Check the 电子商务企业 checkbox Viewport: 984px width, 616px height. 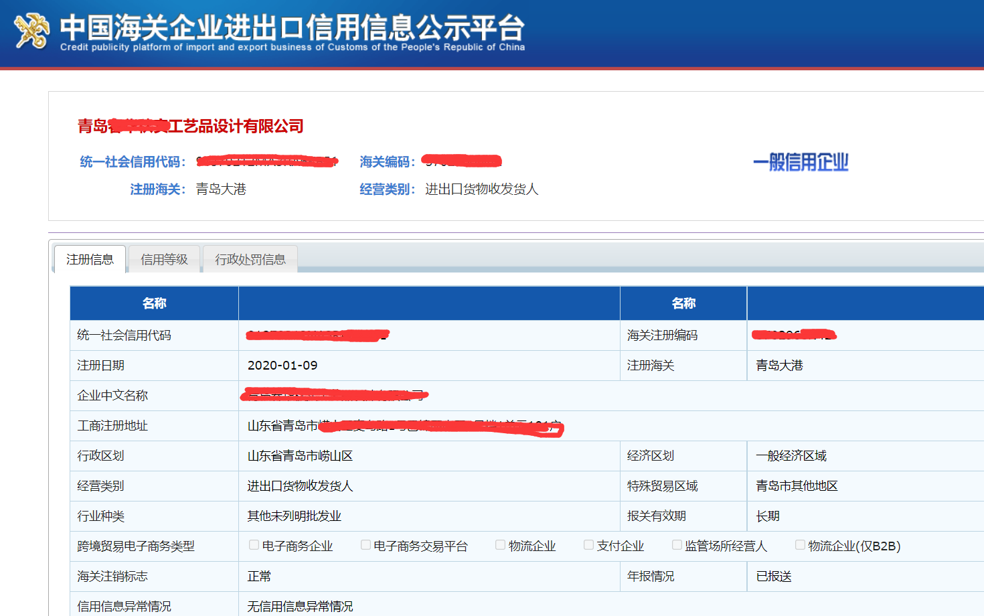[254, 545]
